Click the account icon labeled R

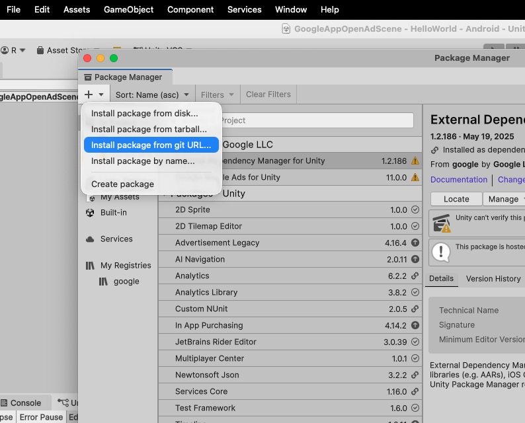coord(5,50)
